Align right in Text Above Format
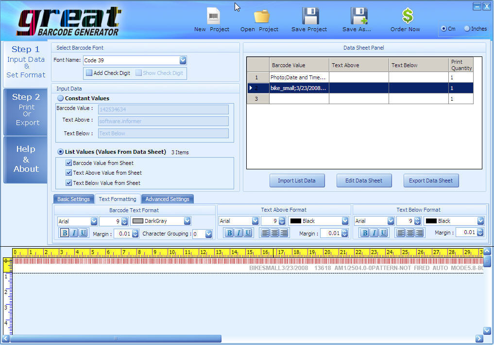The image size is (494, 345). pyautogui.click(x=284, y=233)
